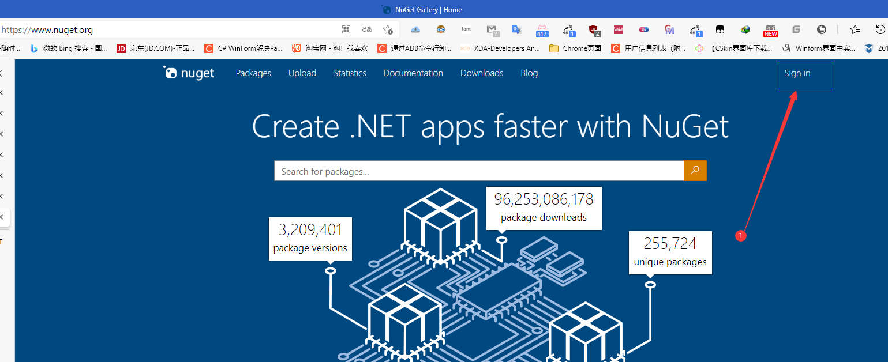Open the Chrome页面 bookmark folder
888x362 pixels.
(575, 48)
